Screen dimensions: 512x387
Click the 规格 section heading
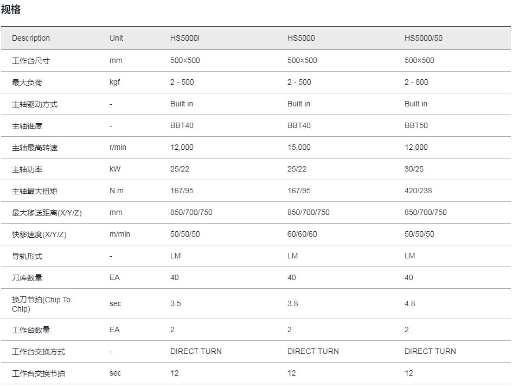point(11,9)
